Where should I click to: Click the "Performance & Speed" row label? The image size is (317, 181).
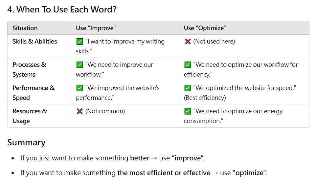coord(34,93)
